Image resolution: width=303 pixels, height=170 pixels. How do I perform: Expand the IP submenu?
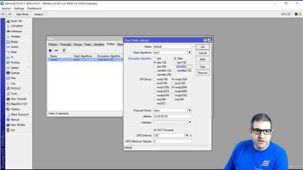[x=12, y=57]
